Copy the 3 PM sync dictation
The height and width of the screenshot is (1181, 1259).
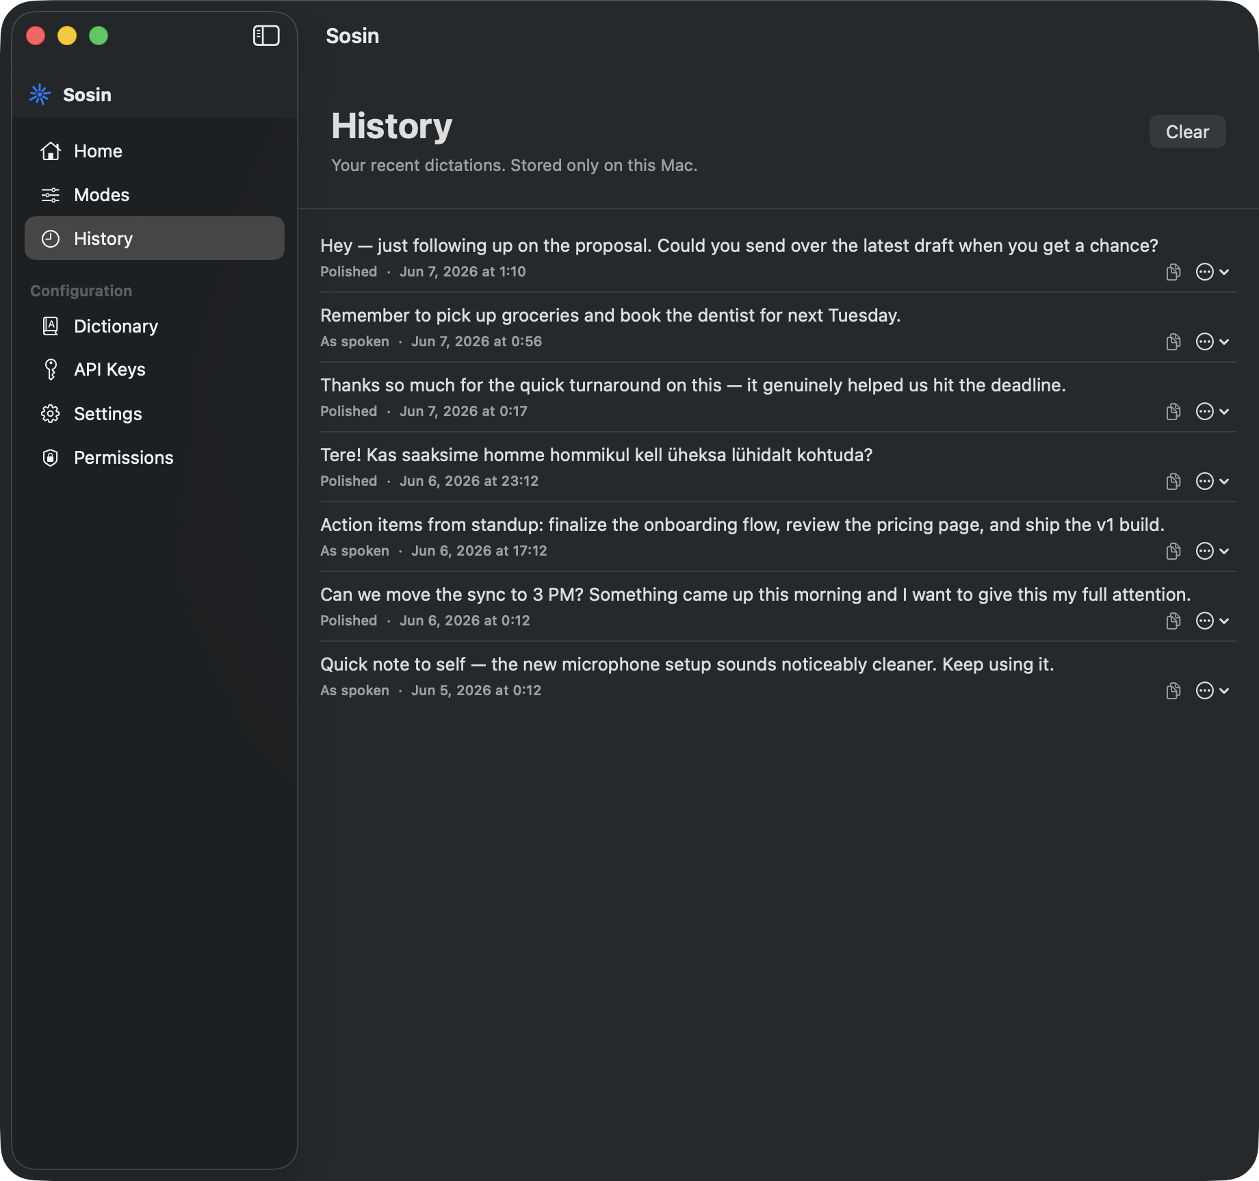[x=1173, y=621]
